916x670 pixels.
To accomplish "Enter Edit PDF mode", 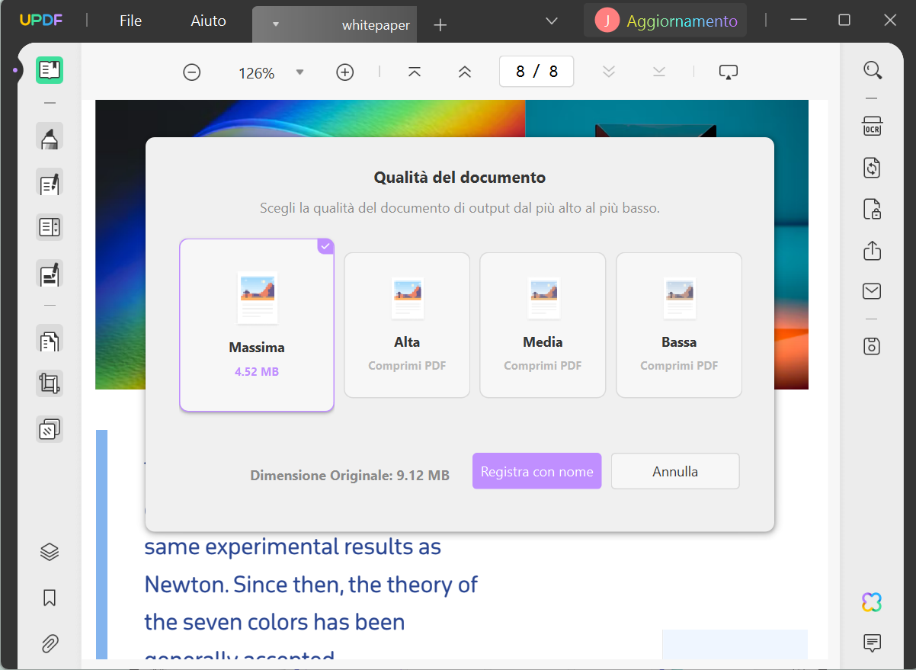I will [x=50, y=183].
